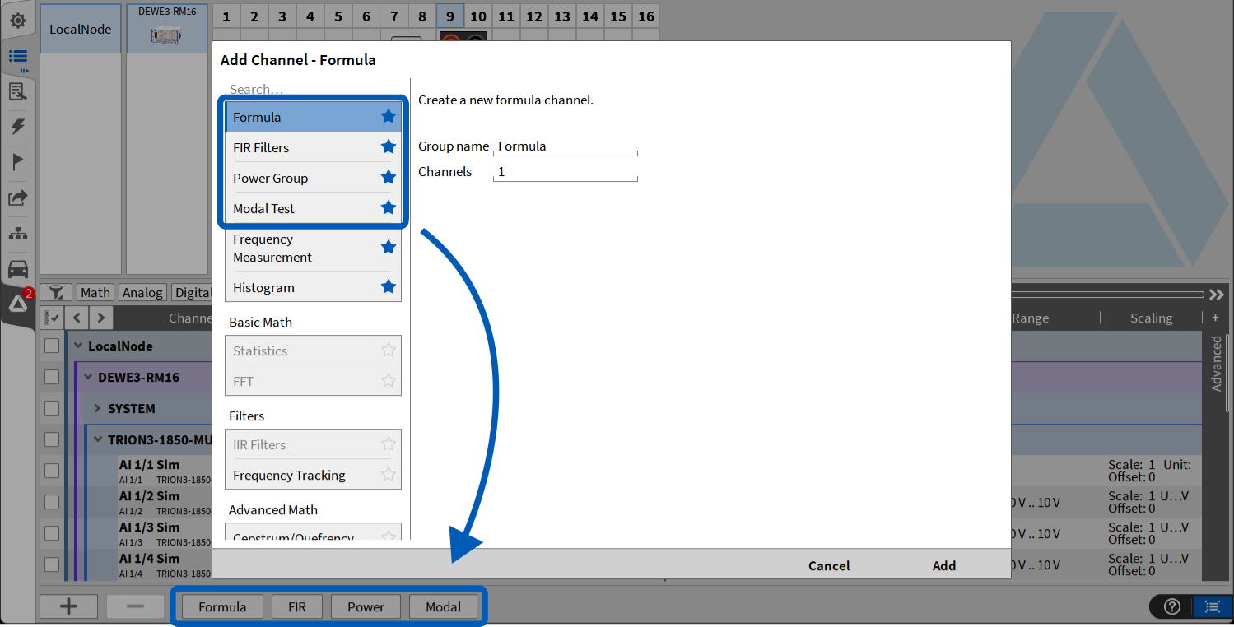Viewport: 1234px width, 627px height.
Task: Select Formula in the Add Channel list
Action: pyautogui.click(x=314, y=117)
